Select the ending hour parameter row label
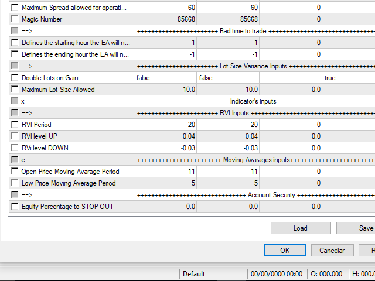 tap(76, 54)
